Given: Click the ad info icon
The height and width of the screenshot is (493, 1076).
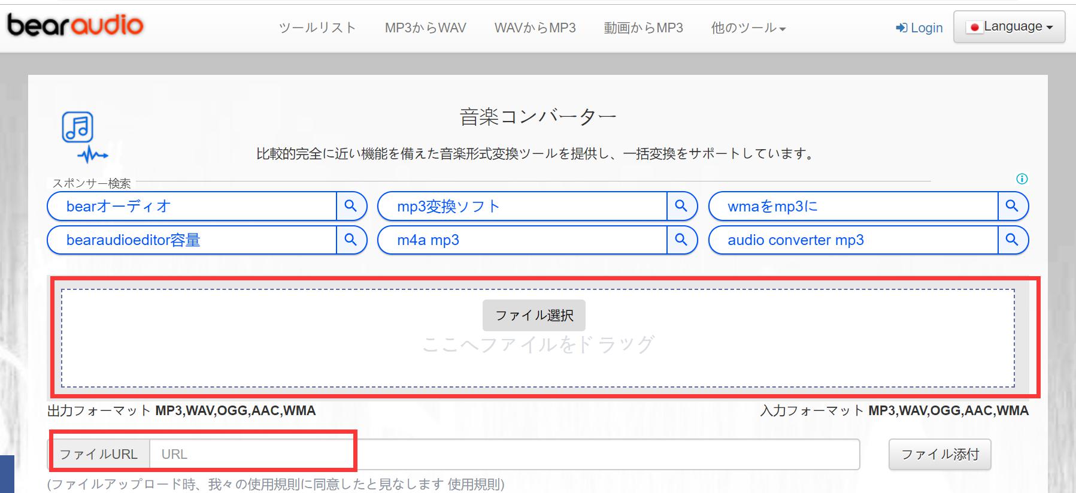Looking at the screenshot, I should 1022,179.
